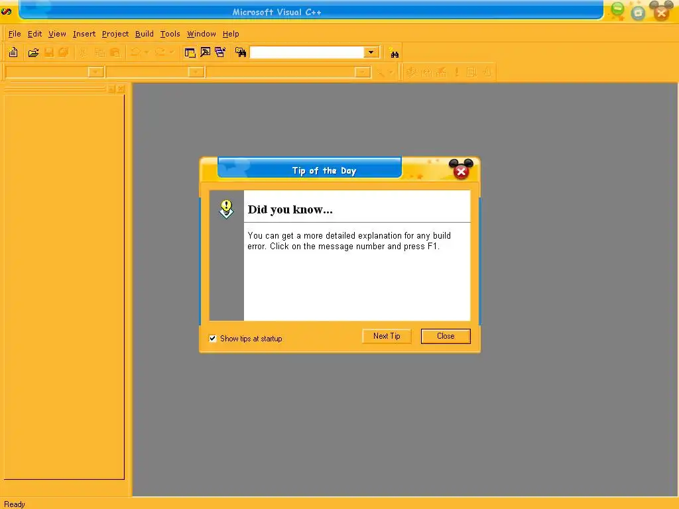The height and width of the screenshot is (509, 679).
Task: Expand the WizardBar class combo dropdown
Action: click(x=95, y=72)
